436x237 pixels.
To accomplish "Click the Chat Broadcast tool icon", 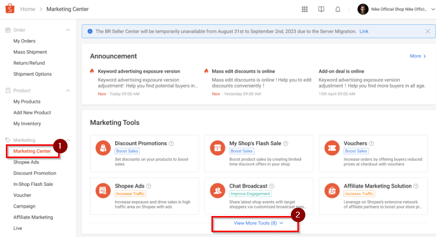I will [x=217, y=191].
